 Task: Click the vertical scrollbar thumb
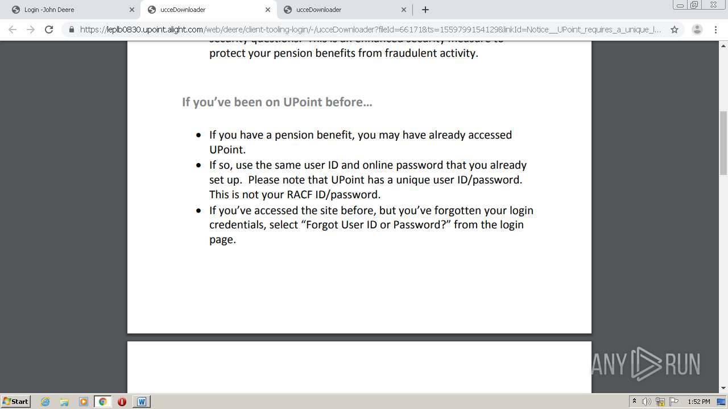[x=723, y=143]
